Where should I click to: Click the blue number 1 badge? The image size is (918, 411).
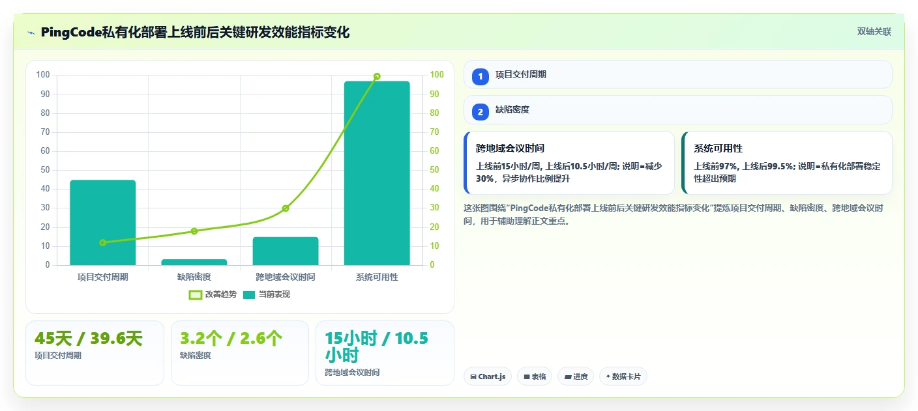coord(481,76)
